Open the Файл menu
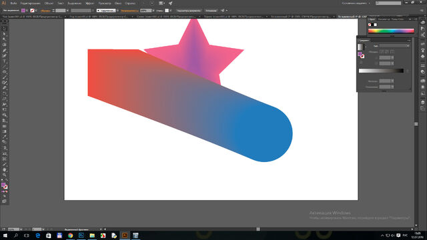The width and height of the screenshot is (427, 240). (13, 3)
